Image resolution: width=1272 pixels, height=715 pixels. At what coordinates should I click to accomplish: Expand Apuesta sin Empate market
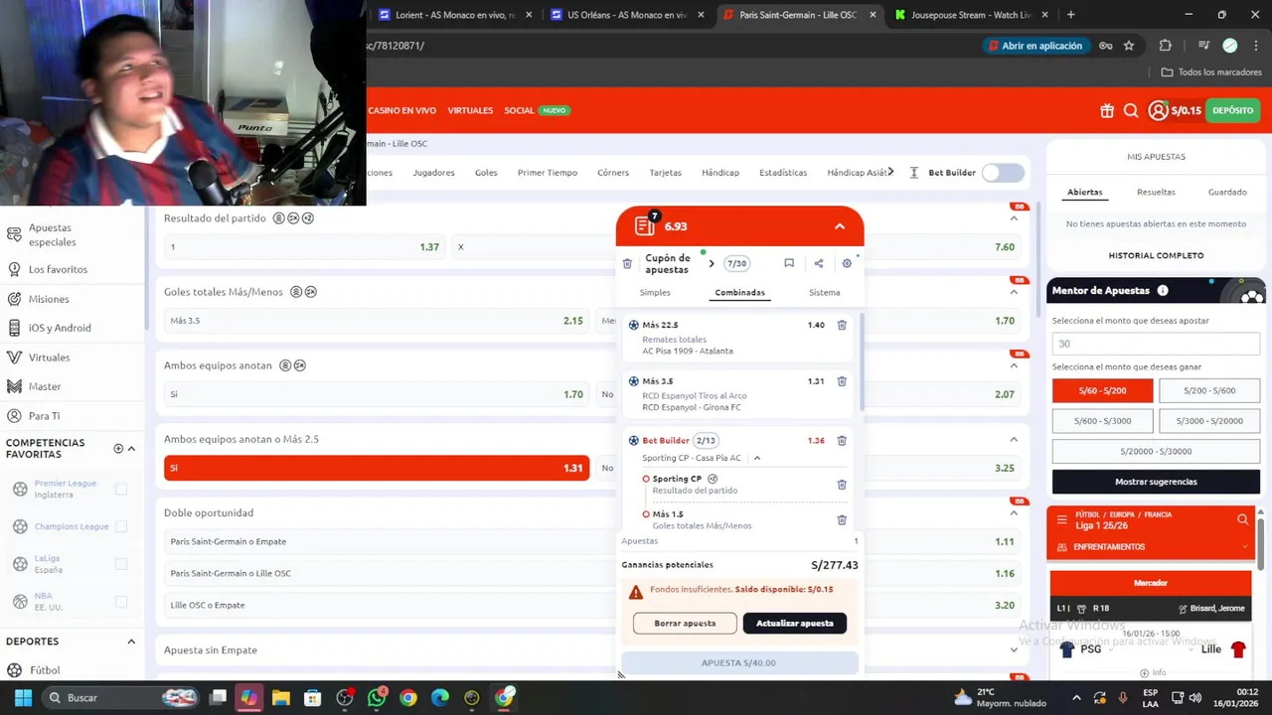(1014, 650)
